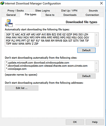Switch to the Save to tab
106x126 pixels.
50,15
